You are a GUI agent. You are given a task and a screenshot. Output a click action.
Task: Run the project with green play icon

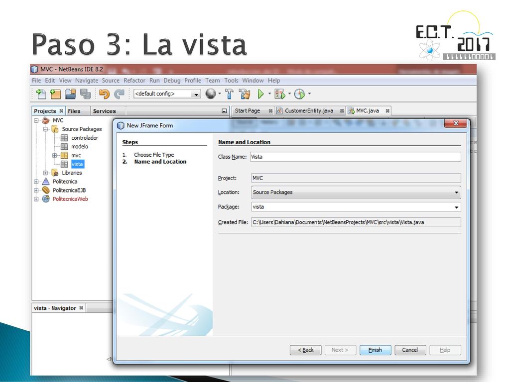click(x=260, y=94)
